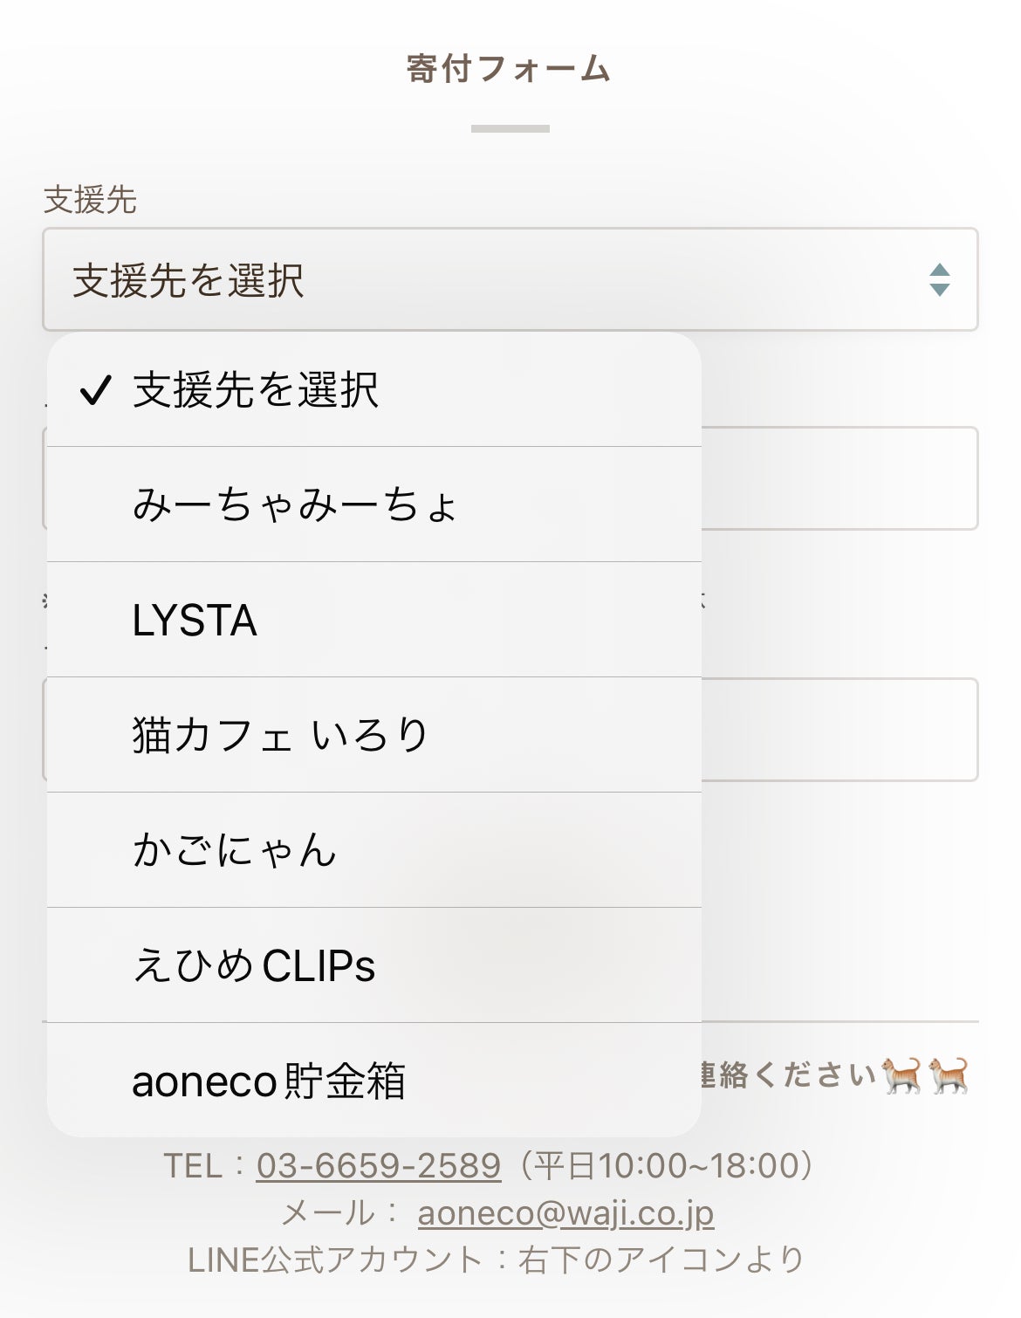
Task: Choose かごにゃん from the dropdown
Action: pyautogui.click(x=235, y=851)
